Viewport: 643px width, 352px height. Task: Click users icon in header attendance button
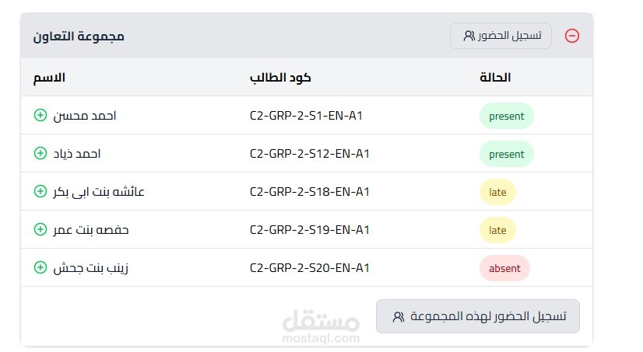coord(469,36)
